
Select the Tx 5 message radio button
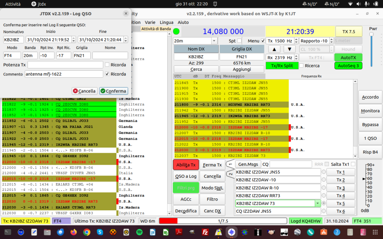324,203
